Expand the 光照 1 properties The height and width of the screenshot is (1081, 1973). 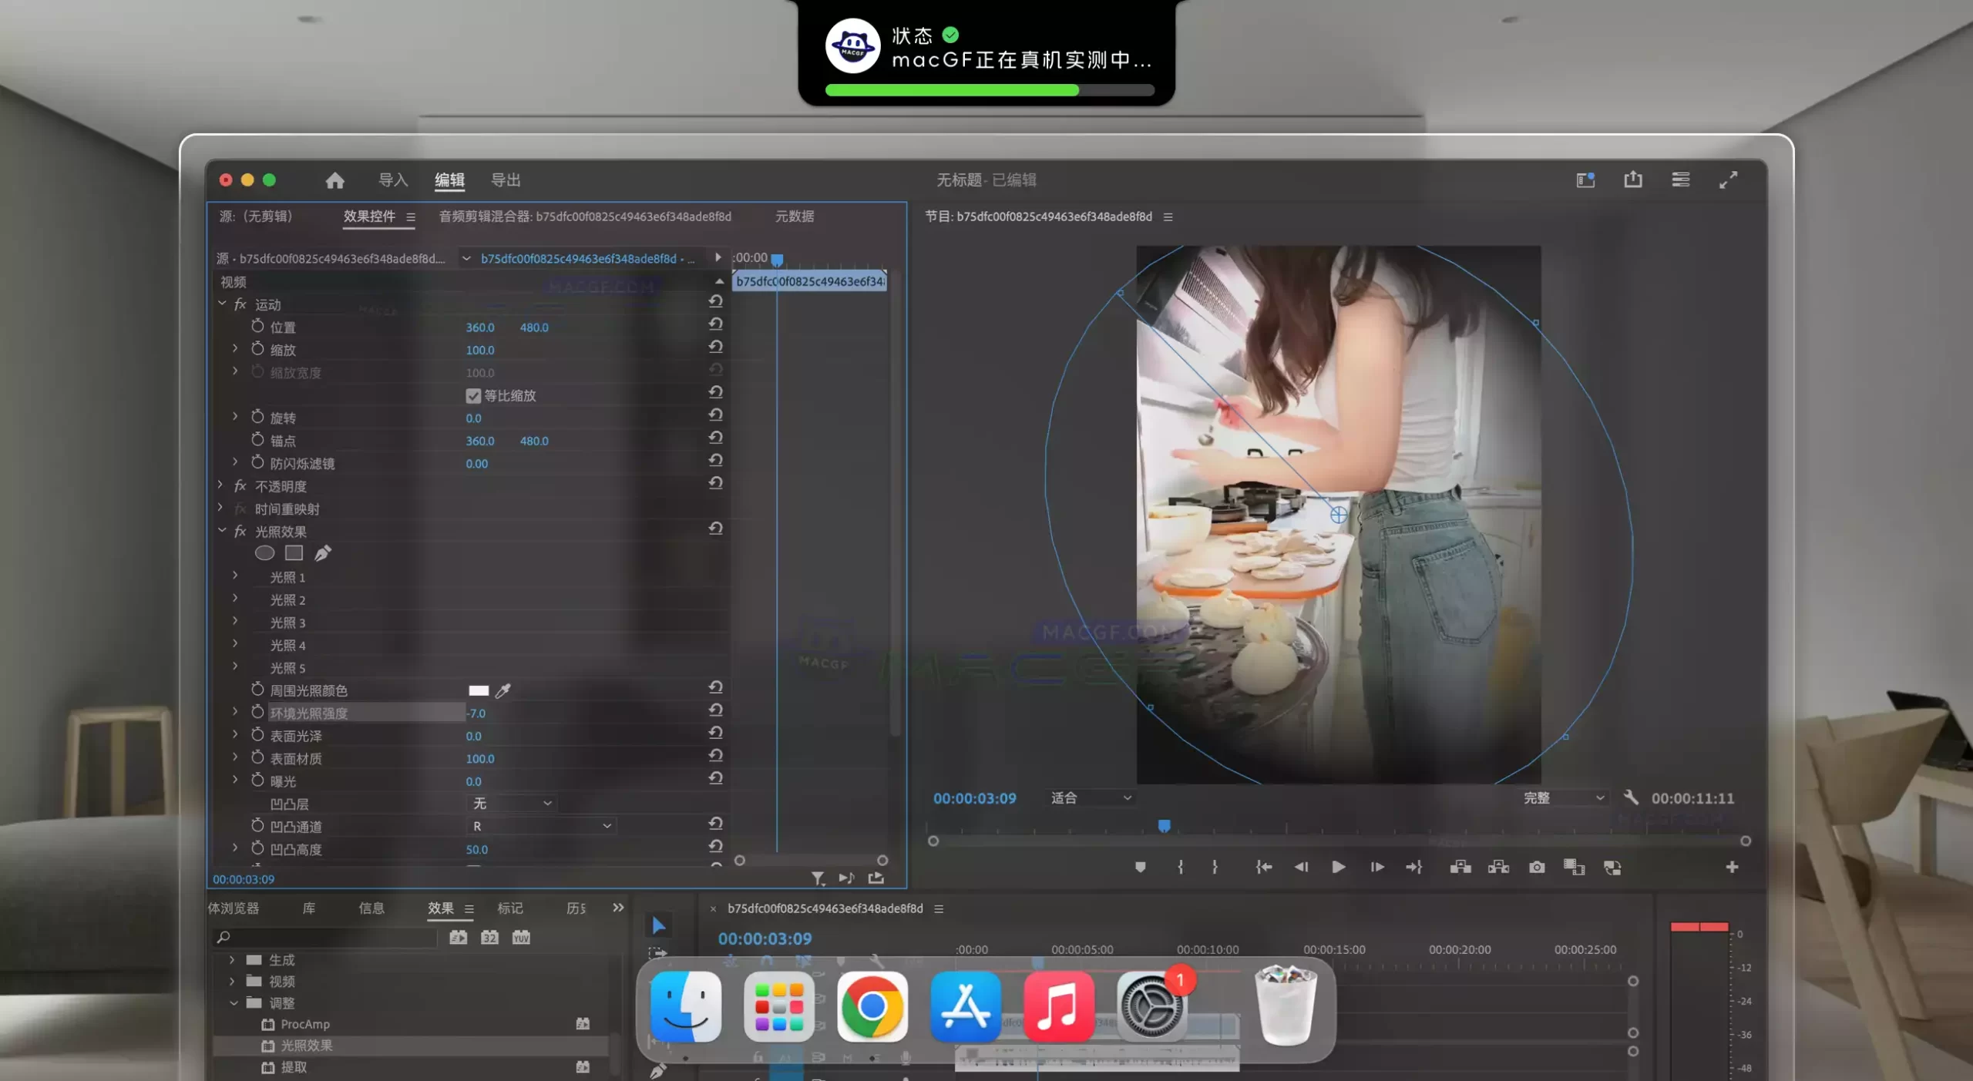[x=235, y=576]
